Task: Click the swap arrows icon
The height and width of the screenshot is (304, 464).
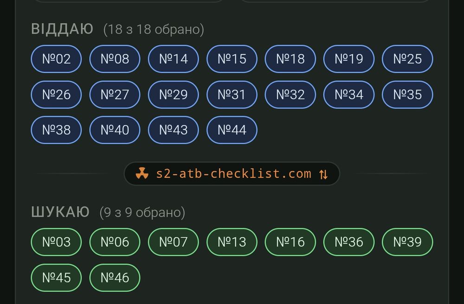Action: [323, 174]
